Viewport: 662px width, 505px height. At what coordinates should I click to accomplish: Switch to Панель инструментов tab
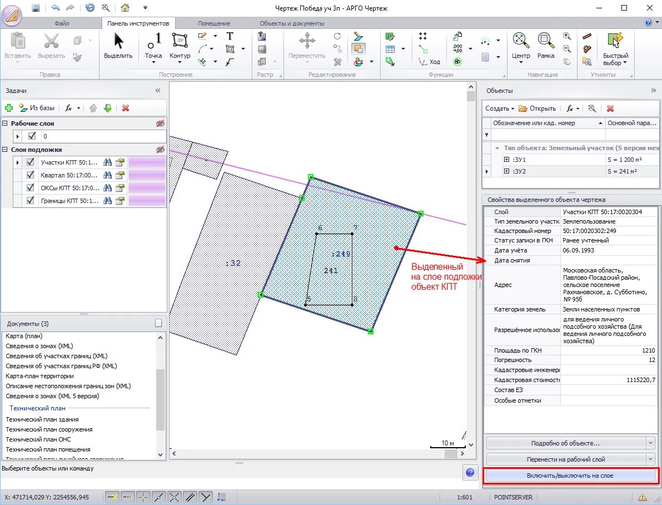138,23
